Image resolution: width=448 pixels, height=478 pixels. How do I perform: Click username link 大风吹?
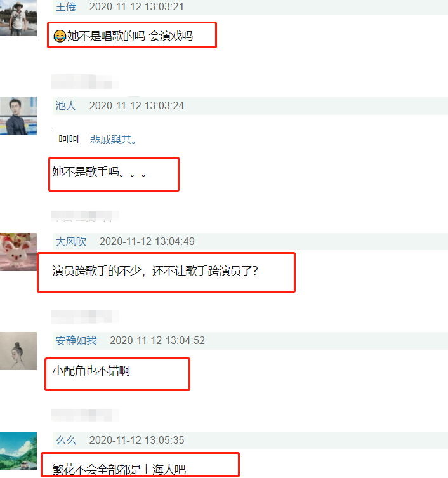tap(71, 241)
